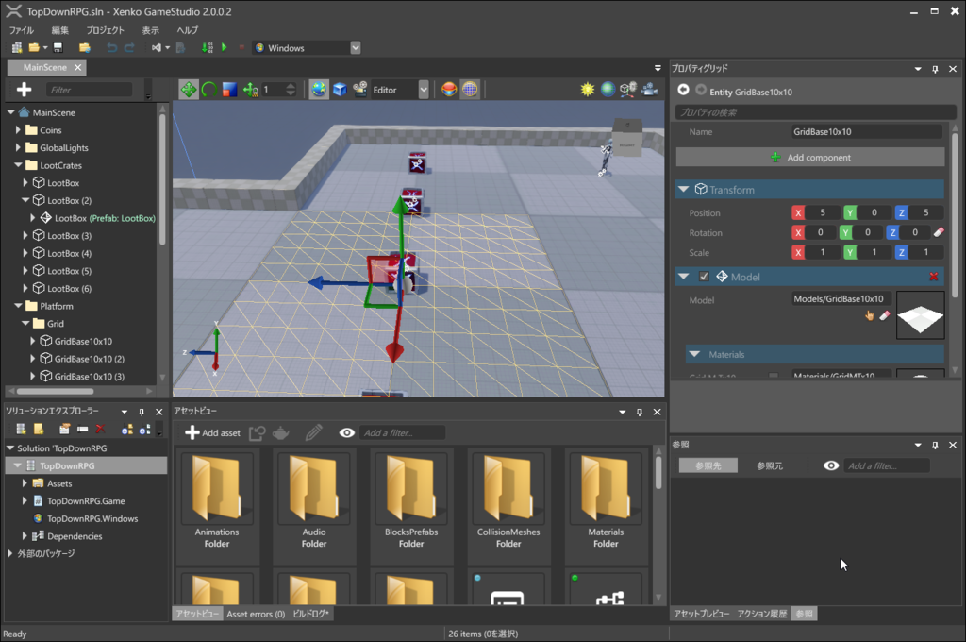This screenshot has height=642, width=966.
Task: Click the Add asset button
Action: [x=213, y=432]
